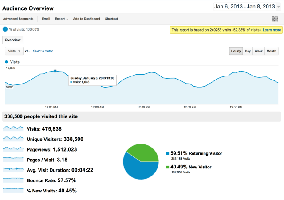Screen dimensions: 284x200
Task: Click the Pages / Visit sparkline
Action: pyautogui.click(x=13, y=160)
